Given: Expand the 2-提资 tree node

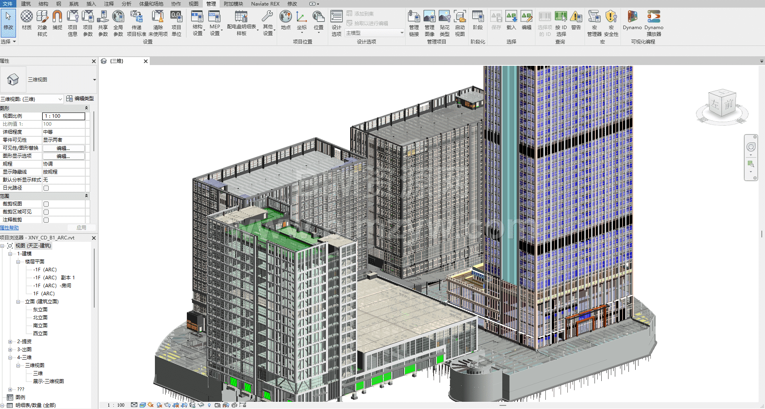Looking at the screenshot, I should tap(10, 342).
